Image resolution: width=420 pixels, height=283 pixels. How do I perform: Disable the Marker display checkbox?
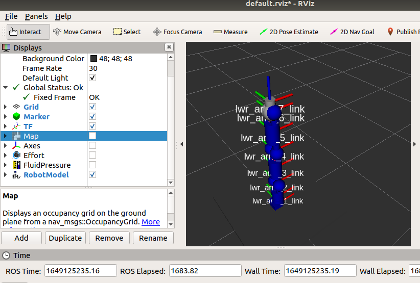(92, 116)
